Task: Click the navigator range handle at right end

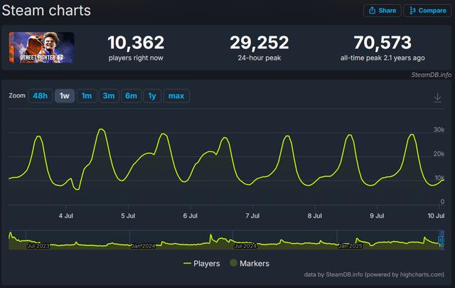Action: [x=441, y=240]
